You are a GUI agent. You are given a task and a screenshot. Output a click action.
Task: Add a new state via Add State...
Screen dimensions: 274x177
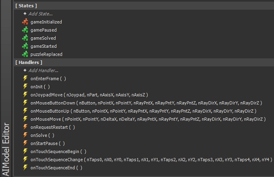tap(41, 14)
